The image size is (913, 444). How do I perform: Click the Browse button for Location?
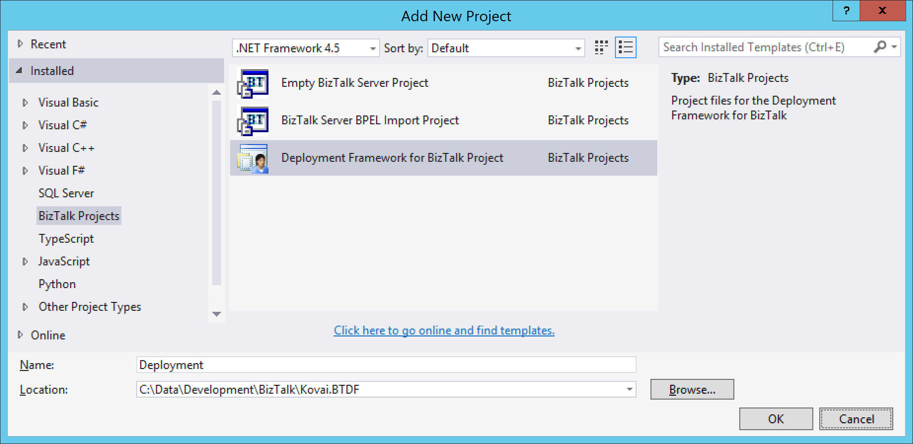[x=692, y=389]
